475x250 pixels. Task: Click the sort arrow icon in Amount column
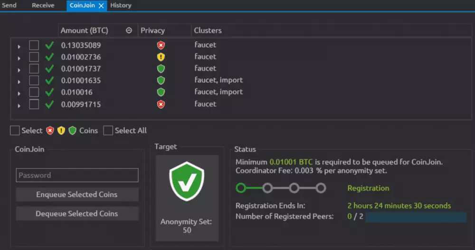(129, 30)
